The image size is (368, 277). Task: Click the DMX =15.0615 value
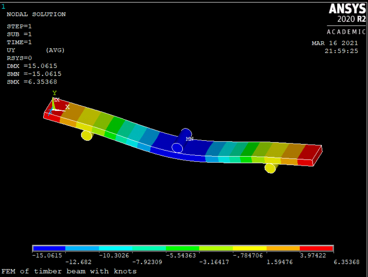(32, 66)
